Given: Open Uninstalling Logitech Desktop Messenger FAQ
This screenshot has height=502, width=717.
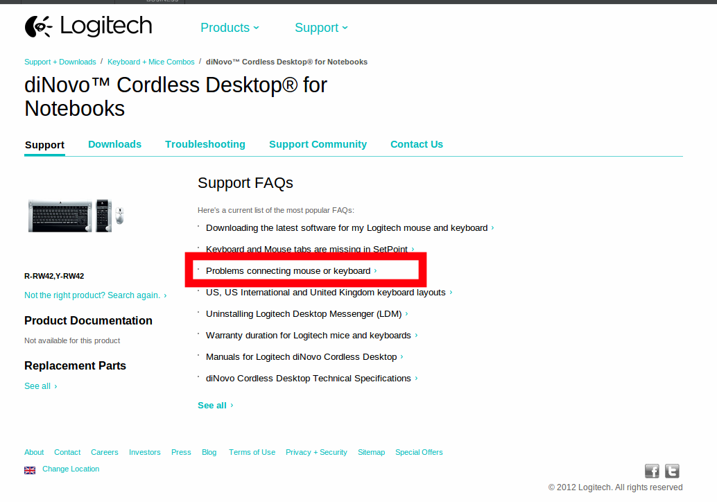Looking at the screenshot, I should click(x=306, y=313).
